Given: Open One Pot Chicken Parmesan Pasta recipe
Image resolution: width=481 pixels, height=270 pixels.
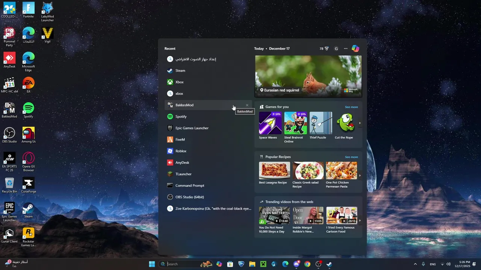Looking at the screenshot, I should 341,175.
